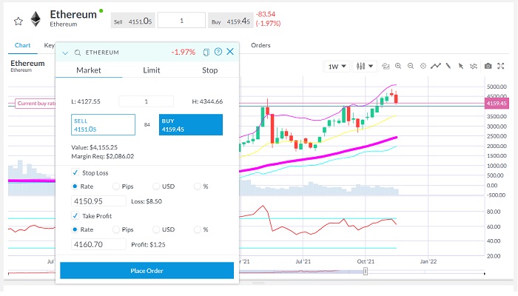
Task: Toggle the Stop Loss checkbox
Action: 75,172
